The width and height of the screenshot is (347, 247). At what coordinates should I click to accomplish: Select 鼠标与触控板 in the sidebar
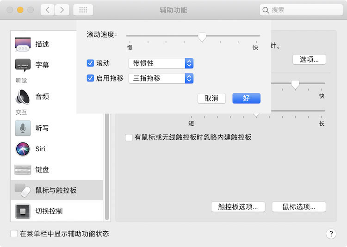point(56,191)
